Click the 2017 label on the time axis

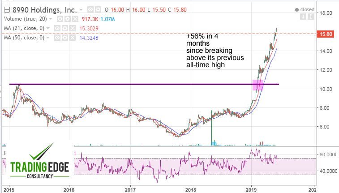point(130,190)
